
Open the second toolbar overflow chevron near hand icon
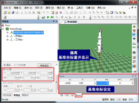(x=90, y=17)
